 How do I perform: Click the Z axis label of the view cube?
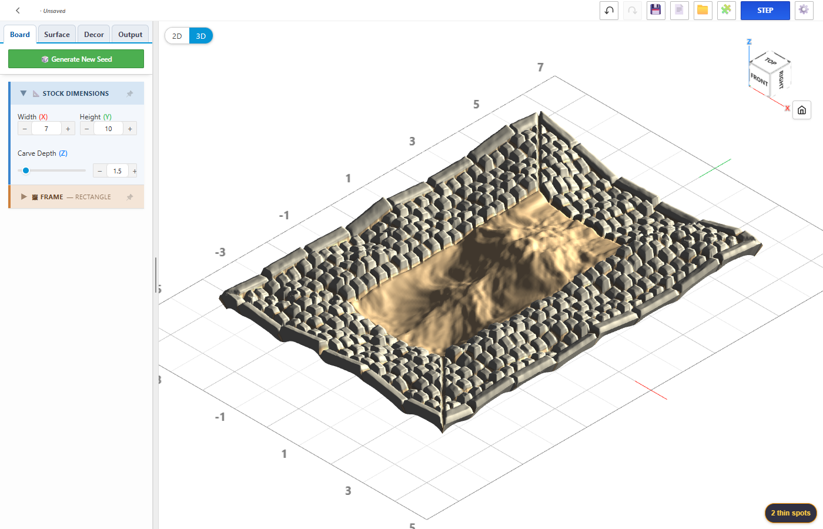(749, 42)
